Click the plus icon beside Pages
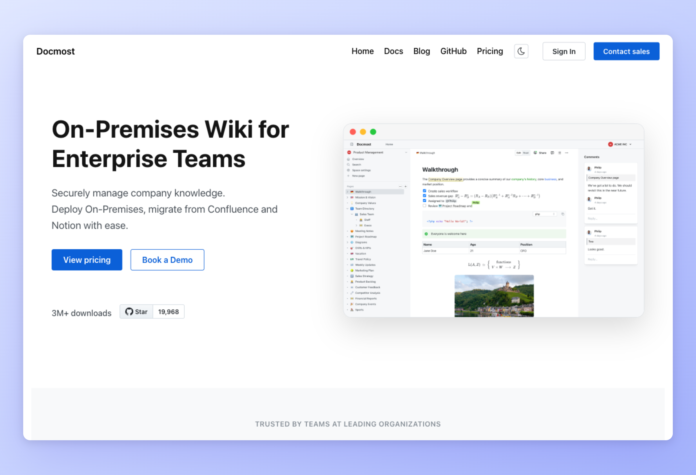This screenshot has width=696, height=475. tap(405, 186)
